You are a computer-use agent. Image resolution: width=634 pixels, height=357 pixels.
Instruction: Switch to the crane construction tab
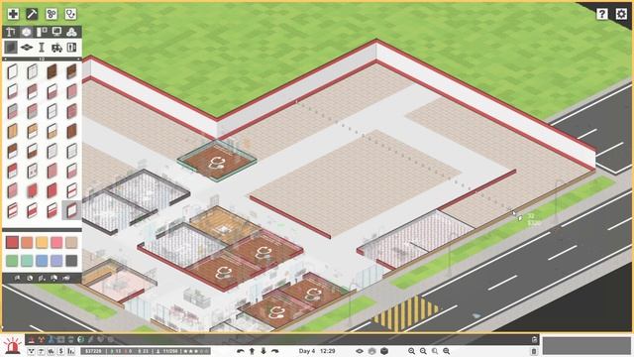tap(11, 32)
